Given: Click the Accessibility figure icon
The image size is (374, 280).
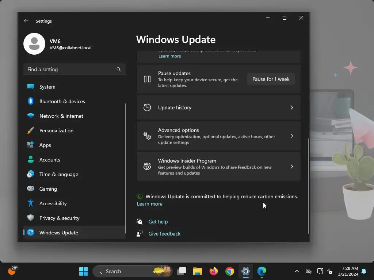Looking at the screenshot, I should 31,203.
